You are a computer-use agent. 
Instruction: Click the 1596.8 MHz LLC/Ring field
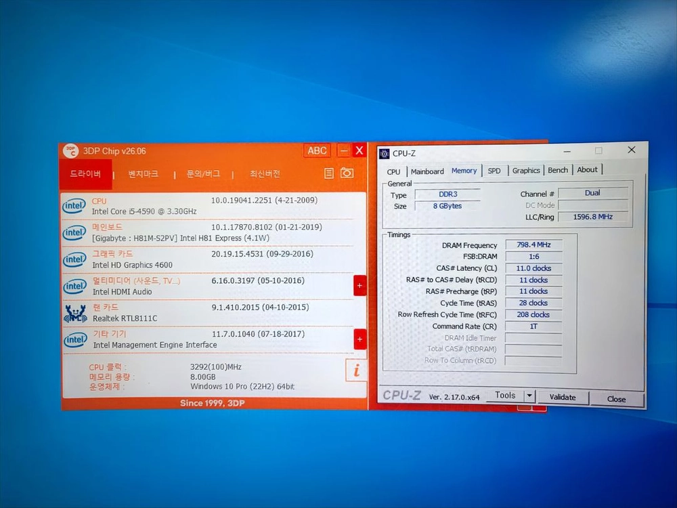(x=593, y=217)
